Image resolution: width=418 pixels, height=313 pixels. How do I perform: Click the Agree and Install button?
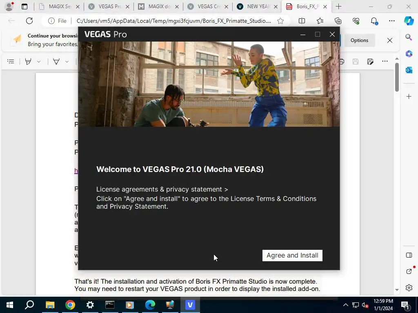point(292,255)
